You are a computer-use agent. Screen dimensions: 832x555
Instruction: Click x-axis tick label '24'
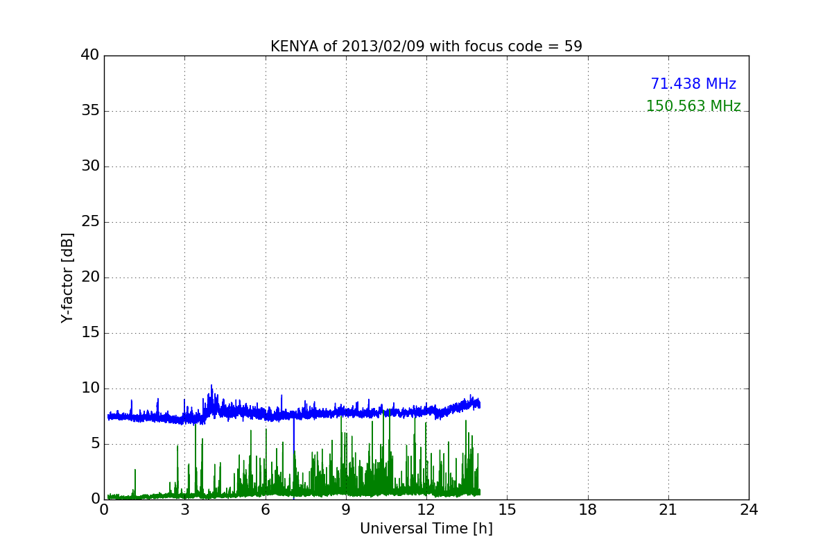click(749, 510)
